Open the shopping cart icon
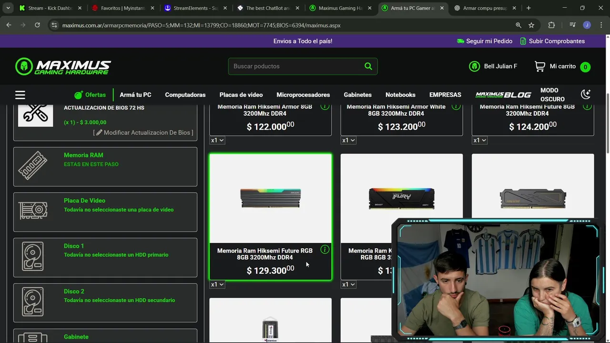 [x=539, y=67]
